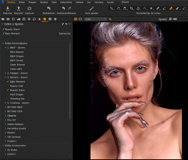
Task: Open the Ventana menu
Action: coord(99,2)
